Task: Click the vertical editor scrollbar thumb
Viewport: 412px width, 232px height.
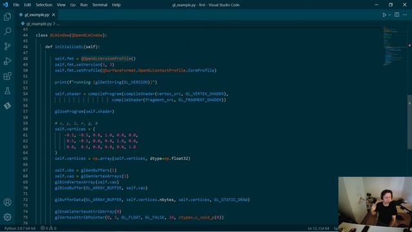Action: [409, 122]
